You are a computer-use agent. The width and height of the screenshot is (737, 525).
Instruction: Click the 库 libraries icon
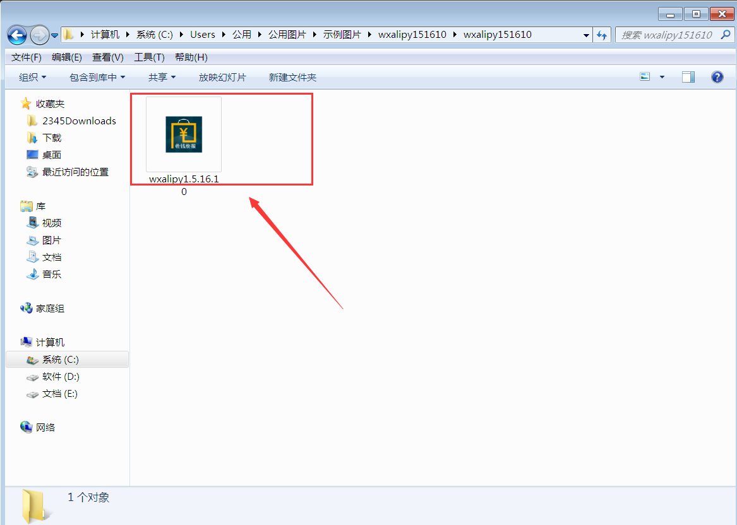tap(27, 206)
